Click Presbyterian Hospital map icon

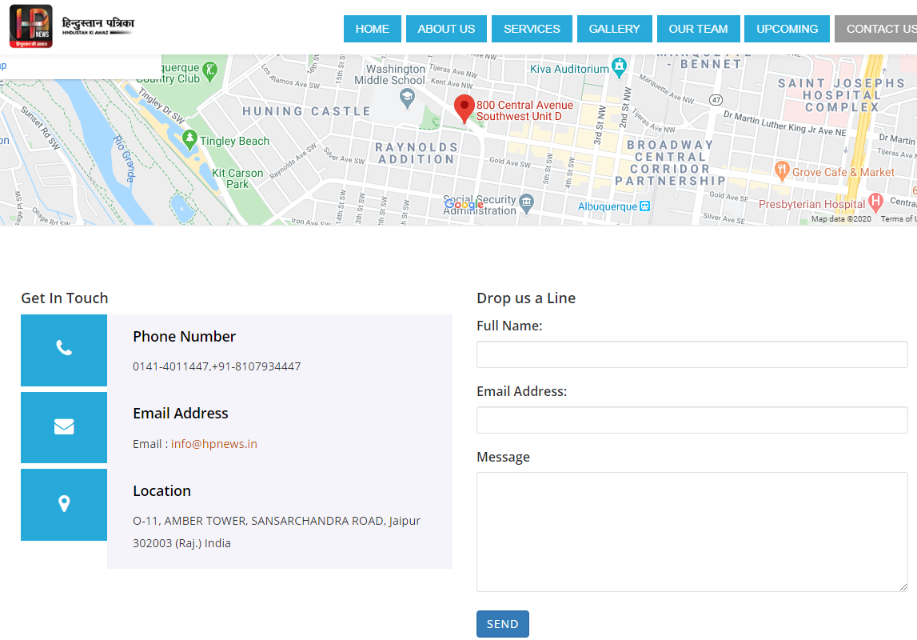(x=875, y=202)
